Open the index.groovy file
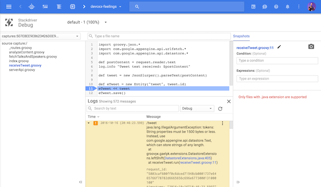This screenshot has width=321, height=187. (19, 61)
